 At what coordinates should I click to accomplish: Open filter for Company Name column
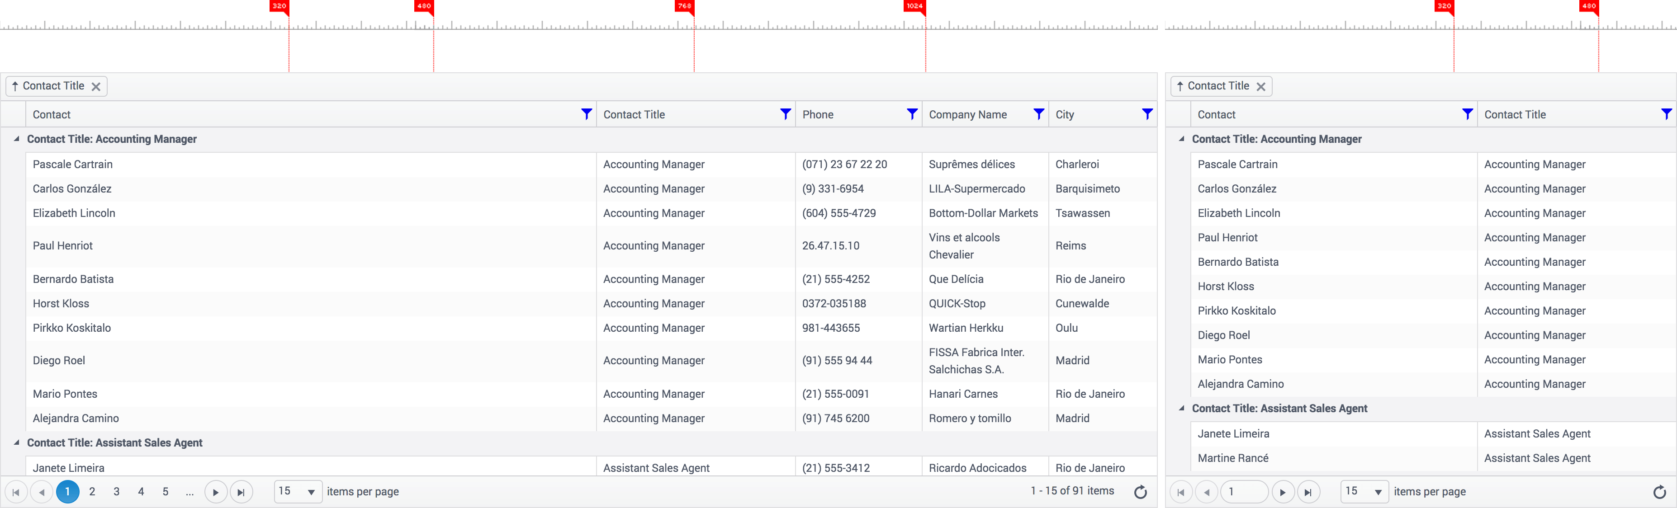click(1038, 114)
